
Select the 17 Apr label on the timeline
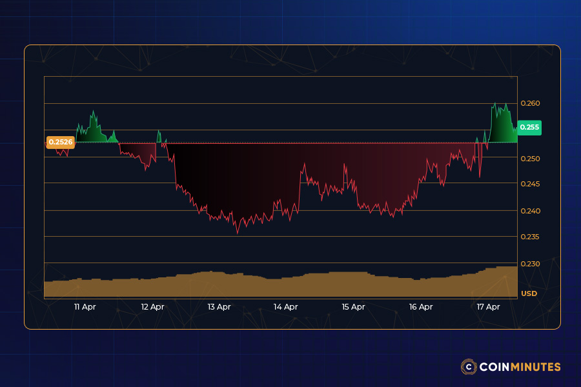[x=488, y=307]
